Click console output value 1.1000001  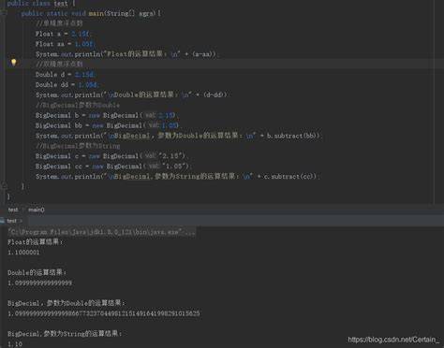(23, 253)
